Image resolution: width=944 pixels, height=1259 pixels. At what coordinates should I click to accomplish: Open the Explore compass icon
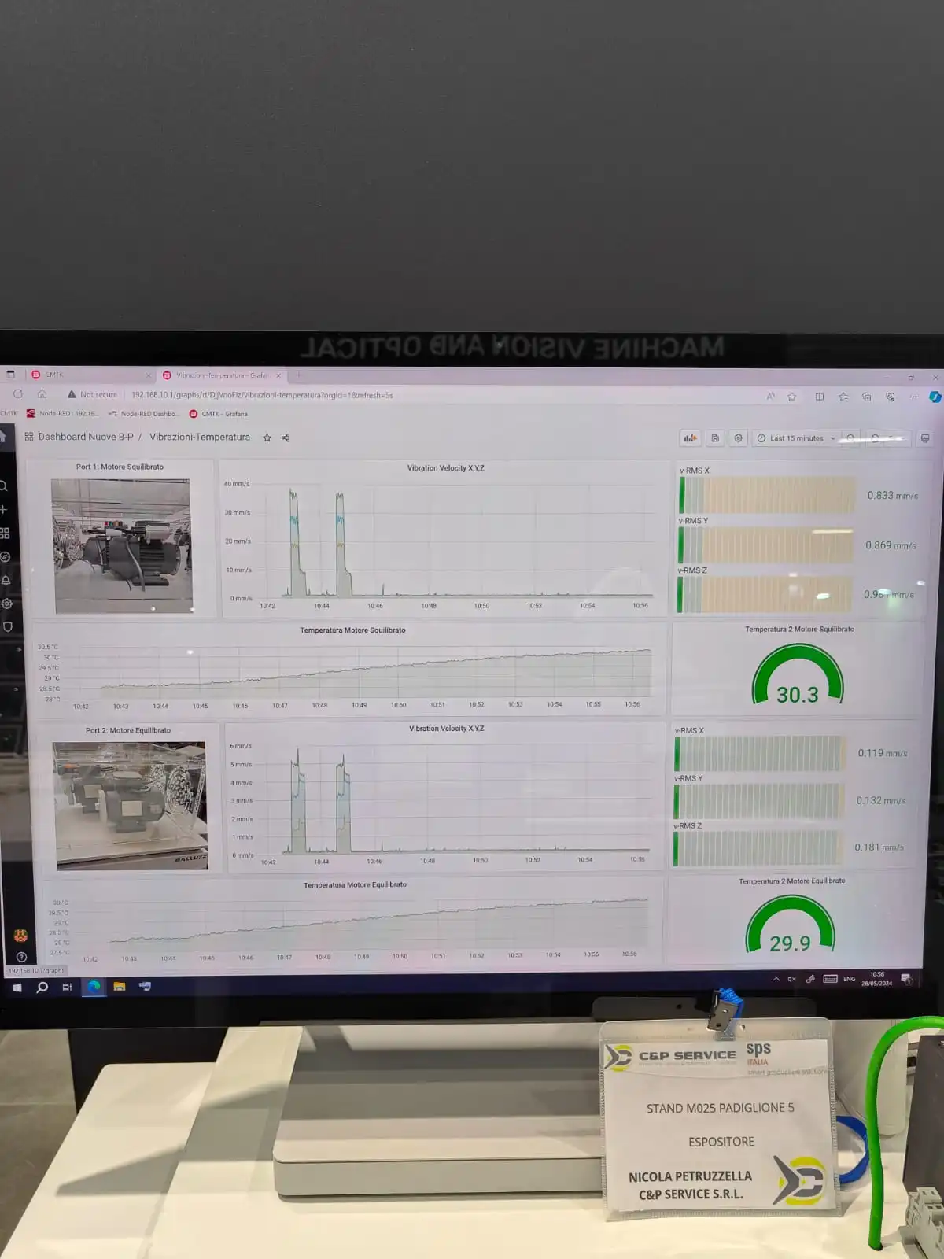point(5,556)
